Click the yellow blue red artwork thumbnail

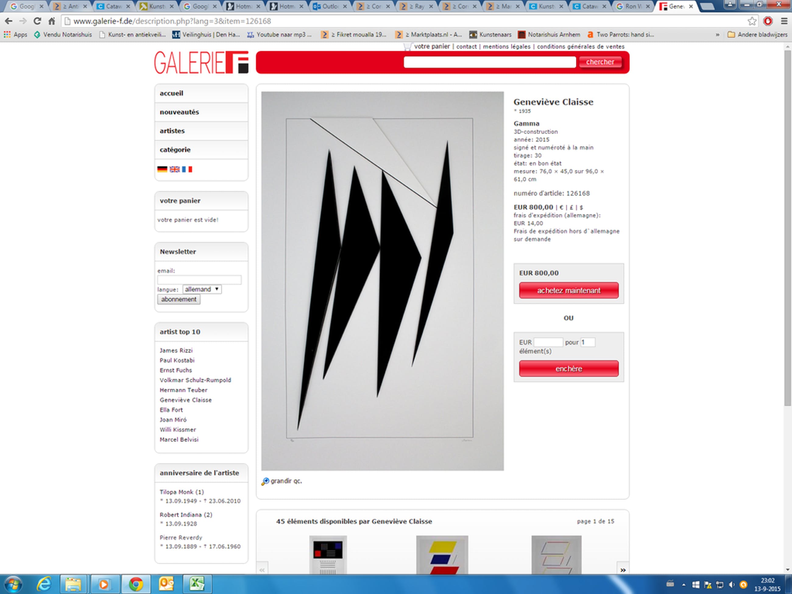coord(442,555)
